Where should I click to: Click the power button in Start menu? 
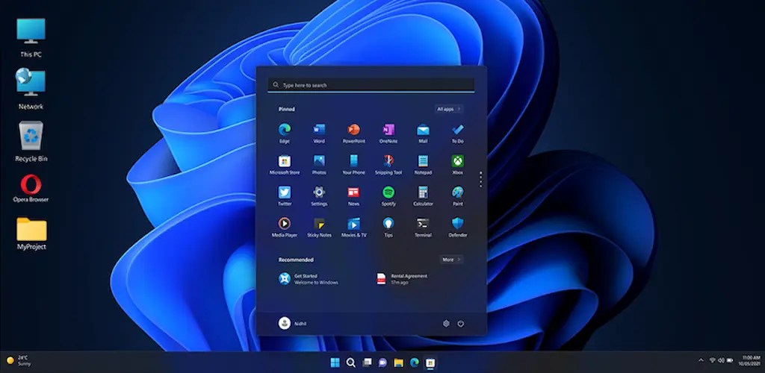(x=460, y=323)
